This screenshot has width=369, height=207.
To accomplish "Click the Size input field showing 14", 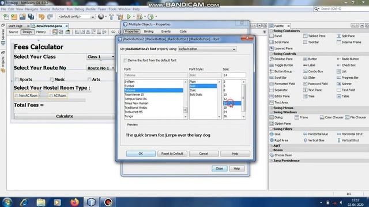I will click(234, 75).
